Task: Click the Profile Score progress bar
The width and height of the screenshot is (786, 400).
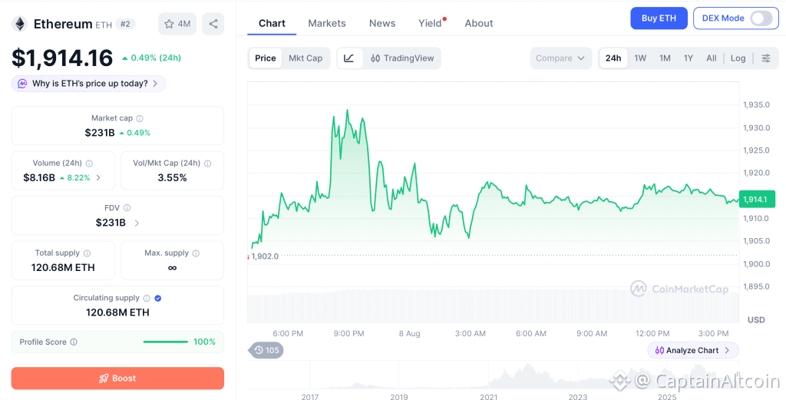Action: [166, 342]
